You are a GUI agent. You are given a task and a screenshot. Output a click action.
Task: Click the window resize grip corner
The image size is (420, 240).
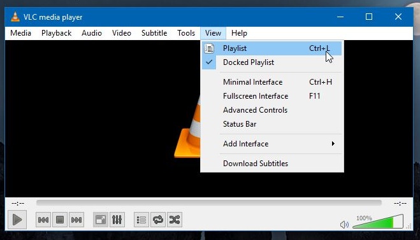(409, 227)
